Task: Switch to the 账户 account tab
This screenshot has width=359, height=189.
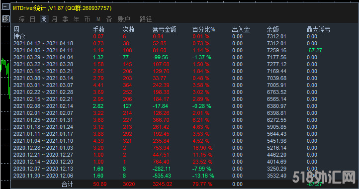Action: coord(124,19)
